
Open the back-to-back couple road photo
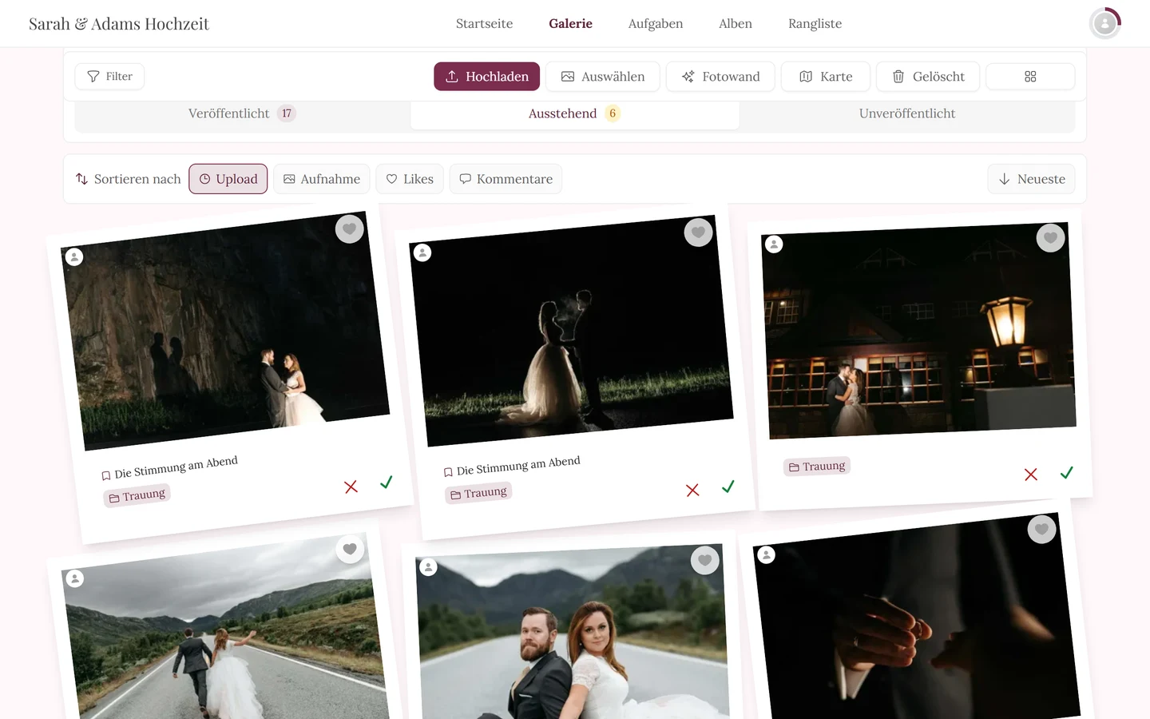[x=573, y=633]
